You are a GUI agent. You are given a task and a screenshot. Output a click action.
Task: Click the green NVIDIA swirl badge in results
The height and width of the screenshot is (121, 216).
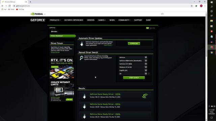[x=145, y=96]
